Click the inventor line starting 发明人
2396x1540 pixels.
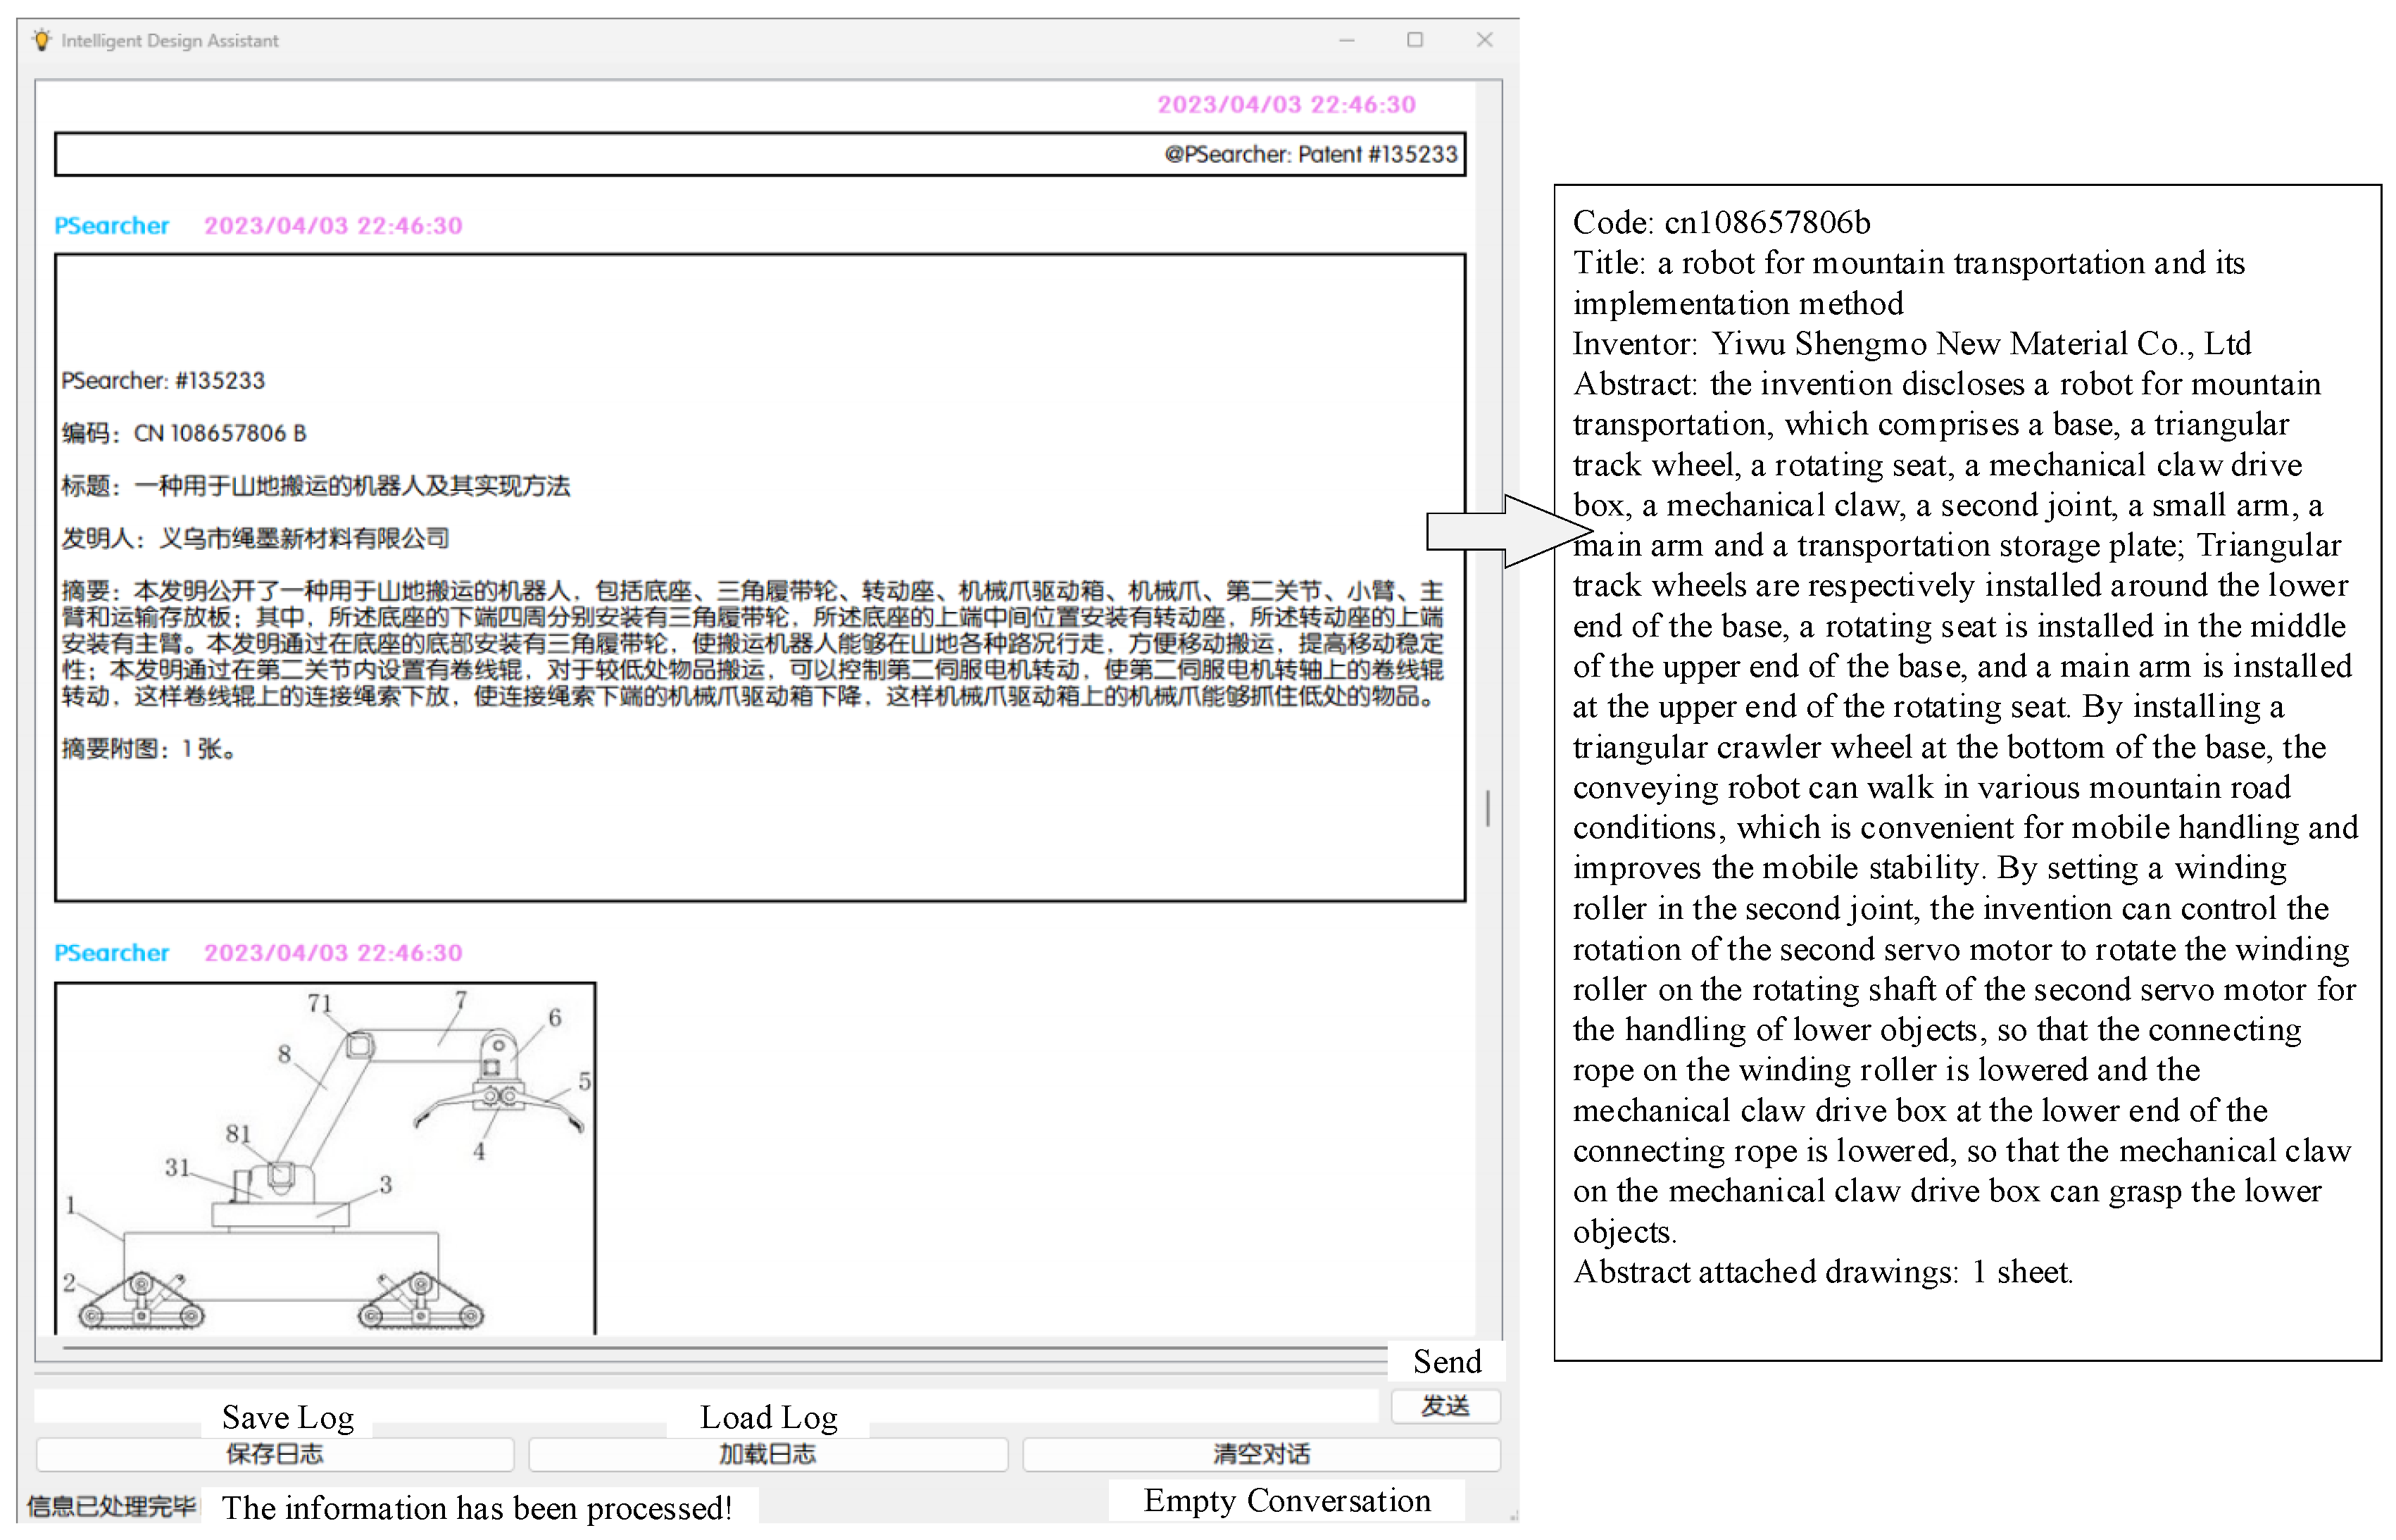[x=255, y=538]
